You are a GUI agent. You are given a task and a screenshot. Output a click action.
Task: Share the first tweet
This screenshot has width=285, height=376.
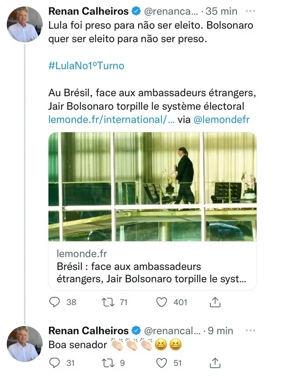click(x=215, y=302)
